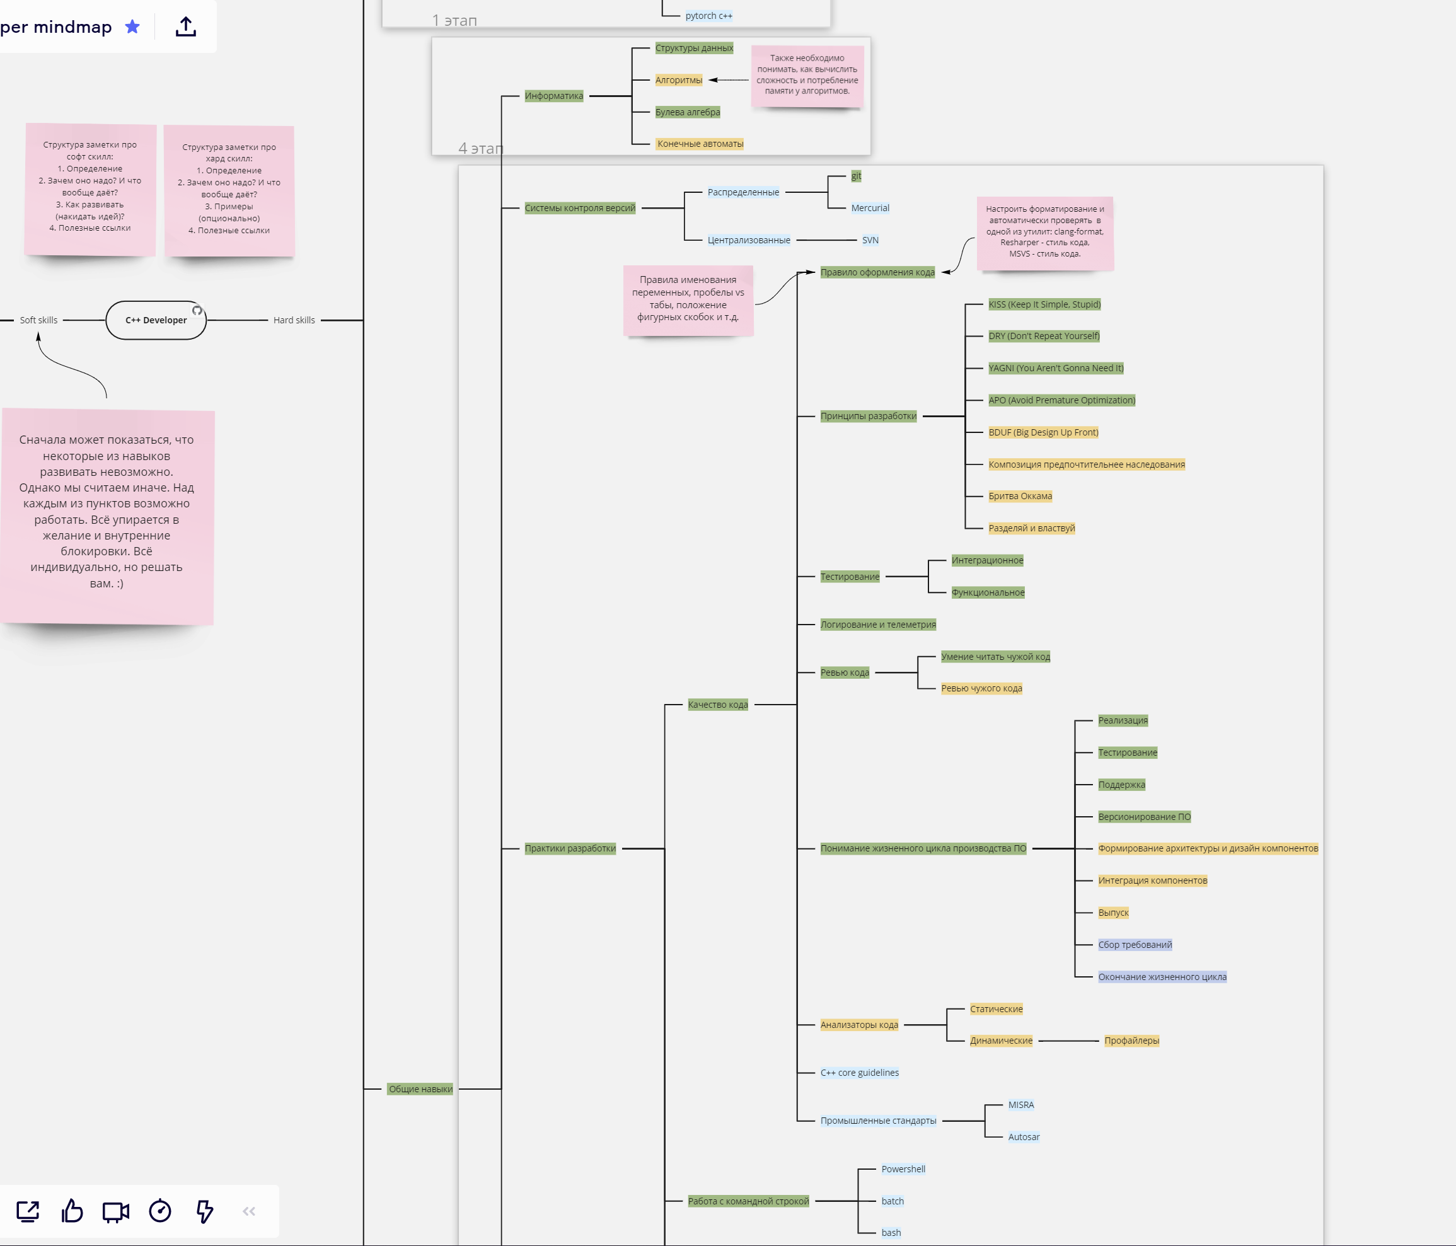This screenshot has height=1246, width=1456.
Task: Click the export board upload icon
Action: coord(185,26)
